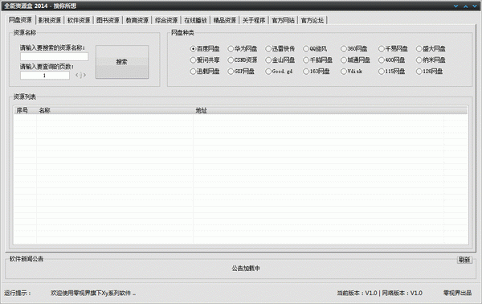The image size is (482, 304).
Task: Select the 城通网盘 radio option
Action: [x=355, y=60]
